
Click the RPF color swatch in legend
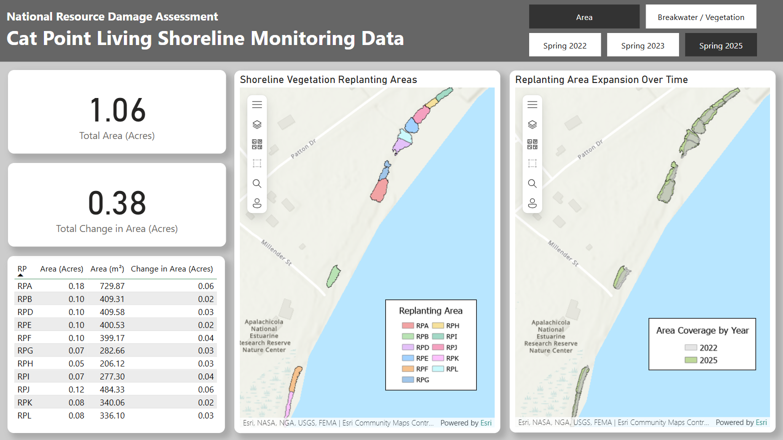(x=408, y=369)
